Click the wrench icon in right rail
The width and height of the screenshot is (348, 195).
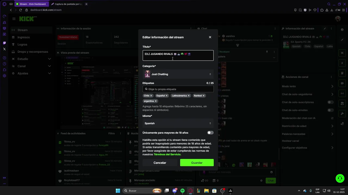342,113
